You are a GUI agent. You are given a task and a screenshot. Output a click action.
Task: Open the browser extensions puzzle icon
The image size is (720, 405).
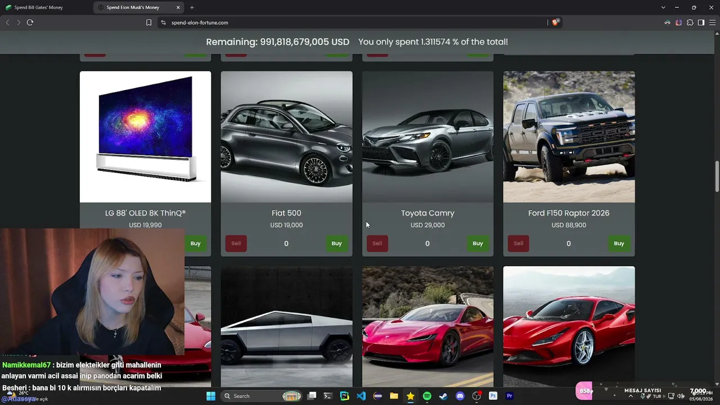pyautogui.click(x=690, y=22)
